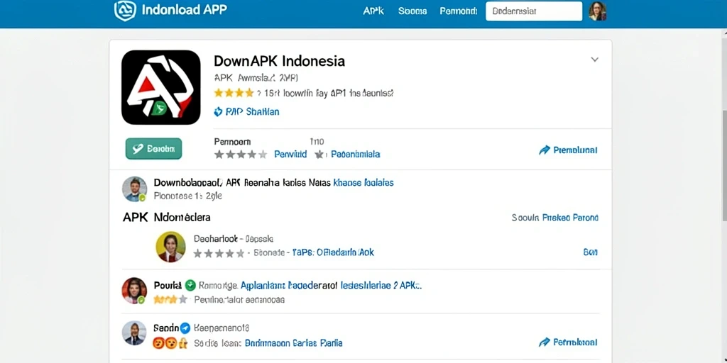Click the Bon link in Deoharlook row

(590, 252)
